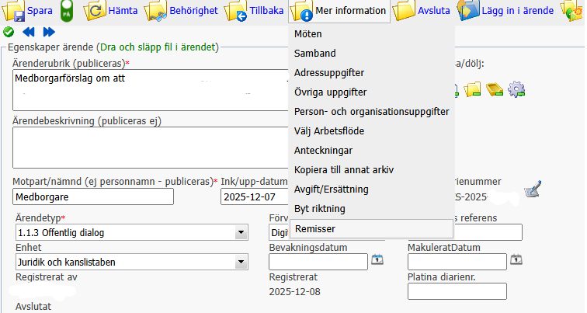The height and width of the screenshot is (313, 587).
Task: Choose Anteckningar in the dropdown menu
Action: [324, 150]
